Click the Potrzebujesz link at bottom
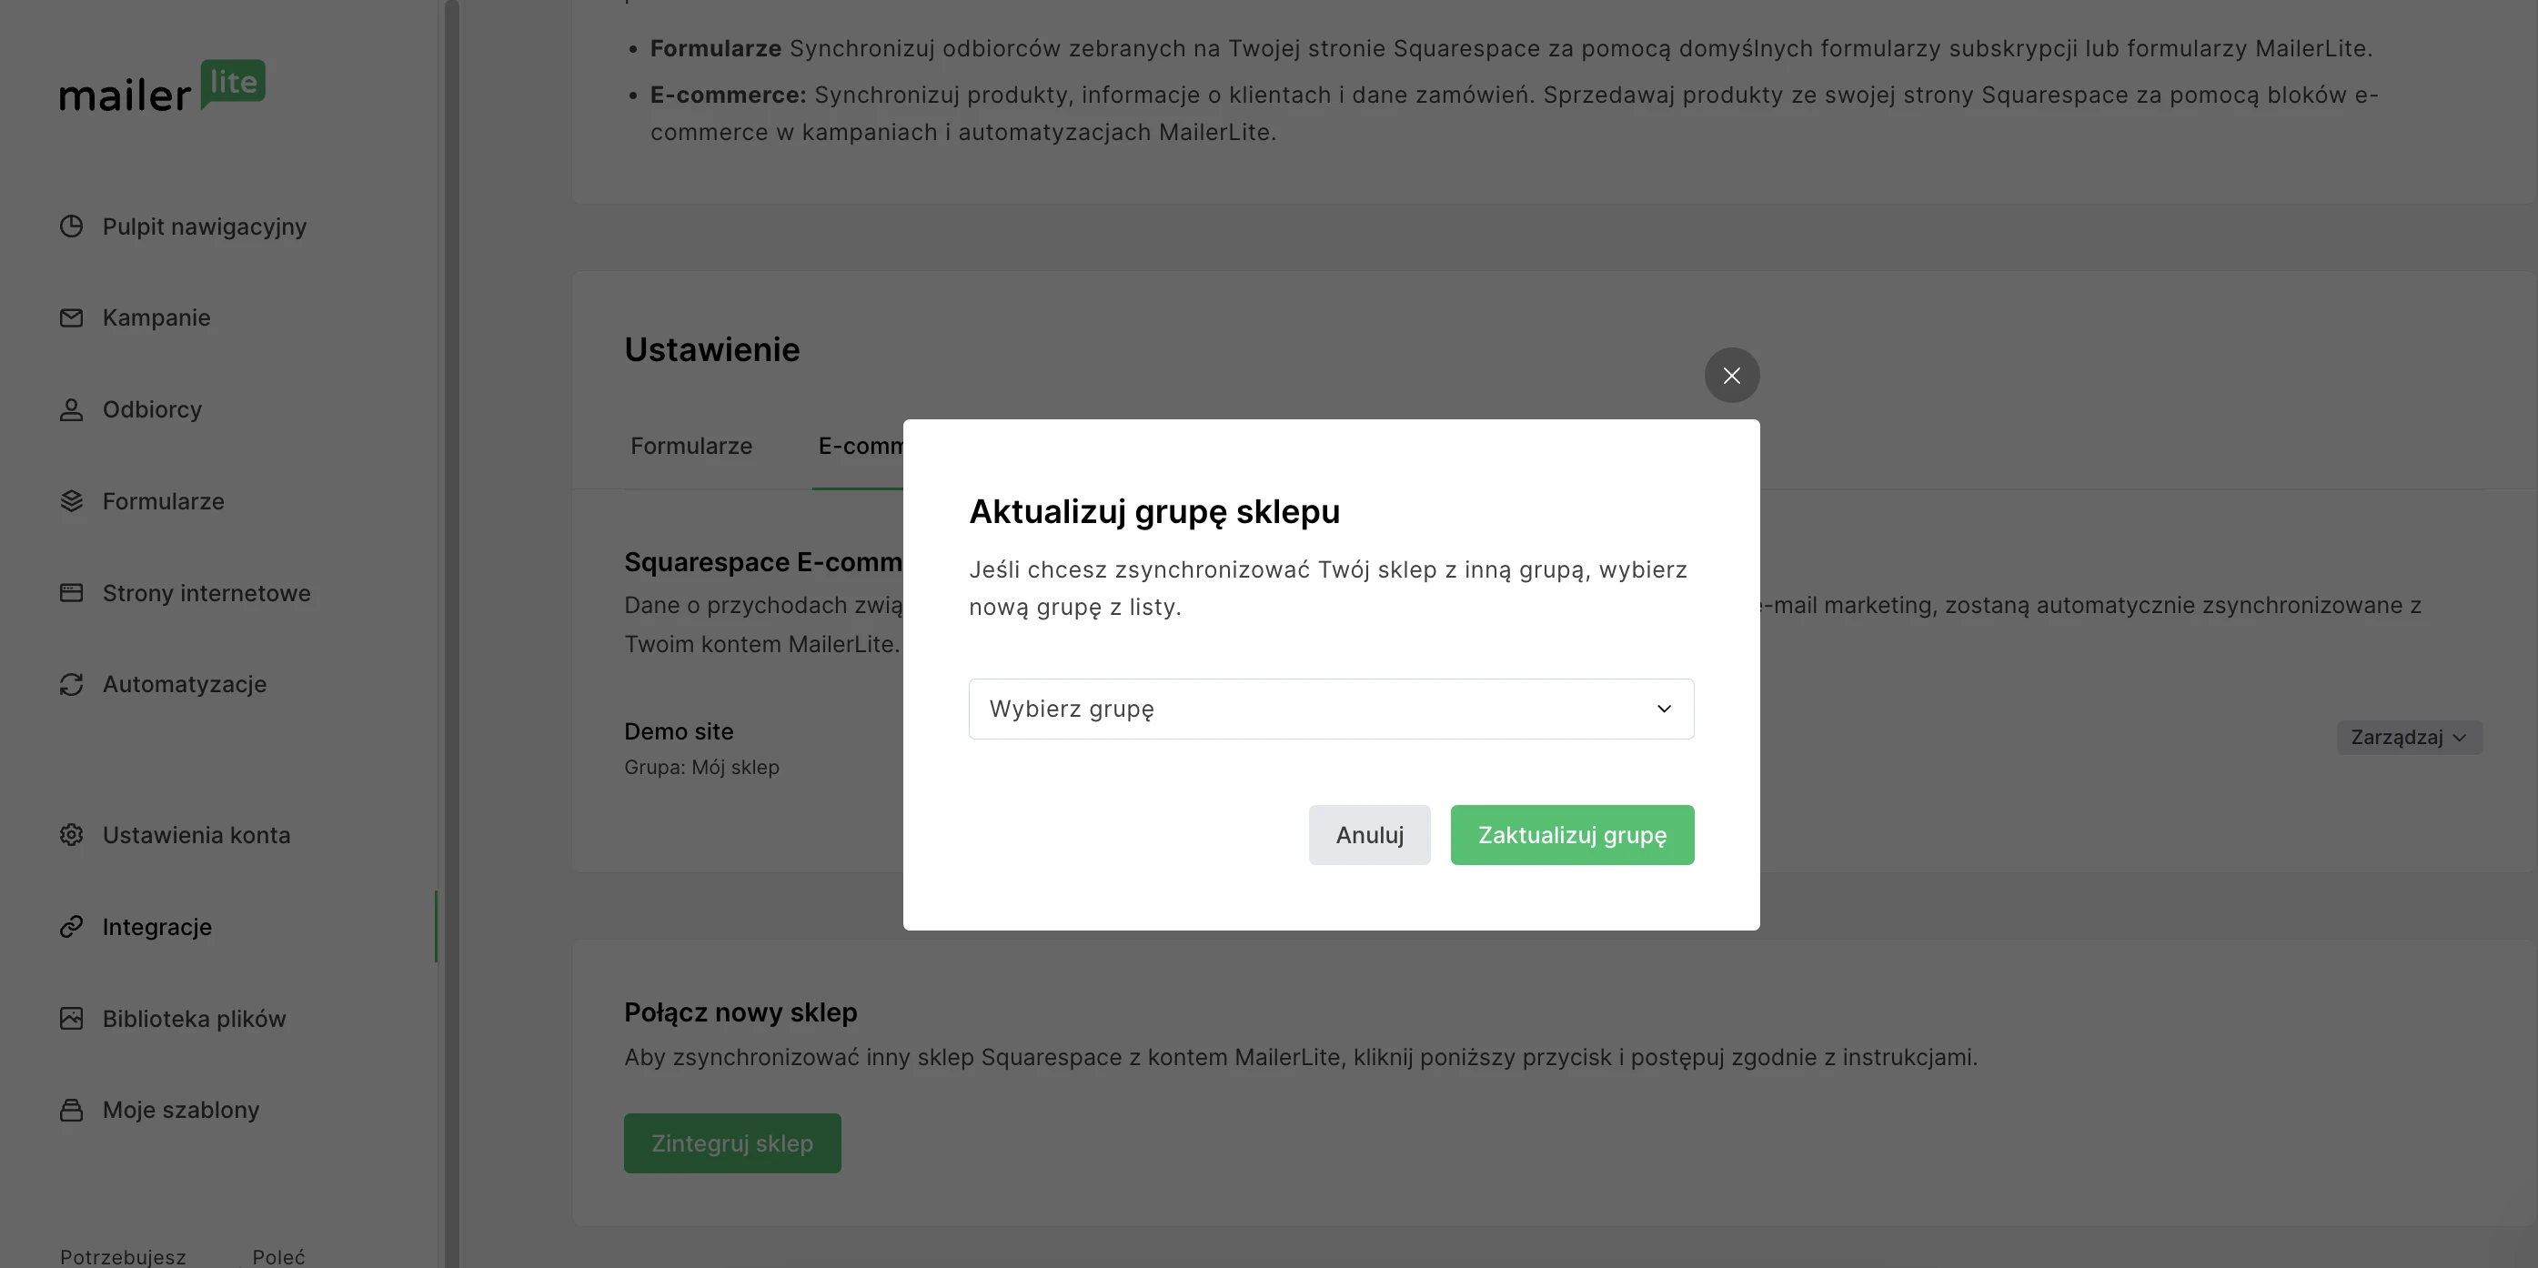This screenshot has height=1268, width=2538. coord(122,1256)
